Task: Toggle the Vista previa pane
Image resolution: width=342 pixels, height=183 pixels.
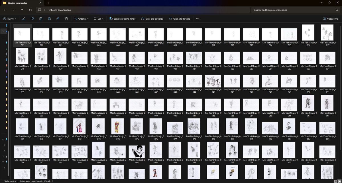Action: (x=331, y=19)
